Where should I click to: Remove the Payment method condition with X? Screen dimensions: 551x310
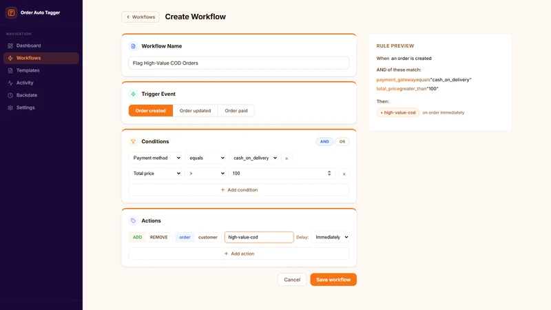pos(287,158)
